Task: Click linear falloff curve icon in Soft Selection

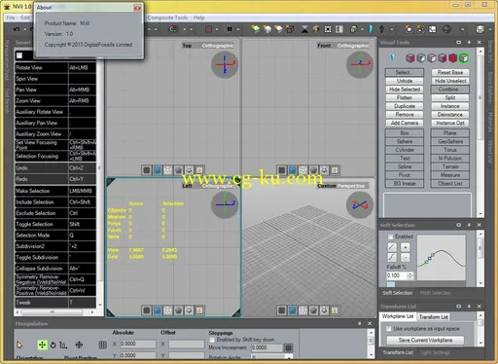Action: tap(392, 247)
